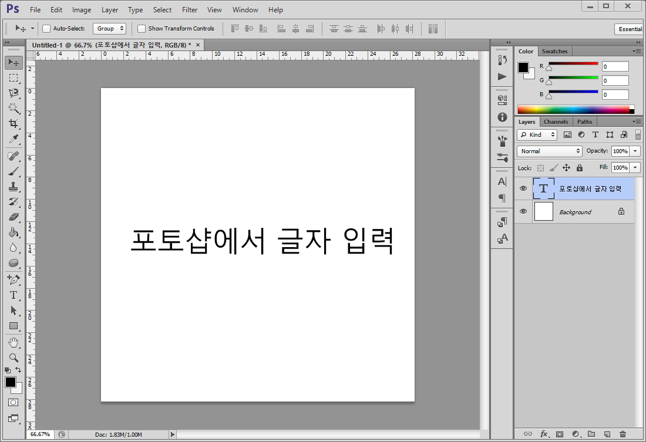The width and height of the screenshot is (646, 442).
Task: Create a new layer
Action: coord(607,434)
